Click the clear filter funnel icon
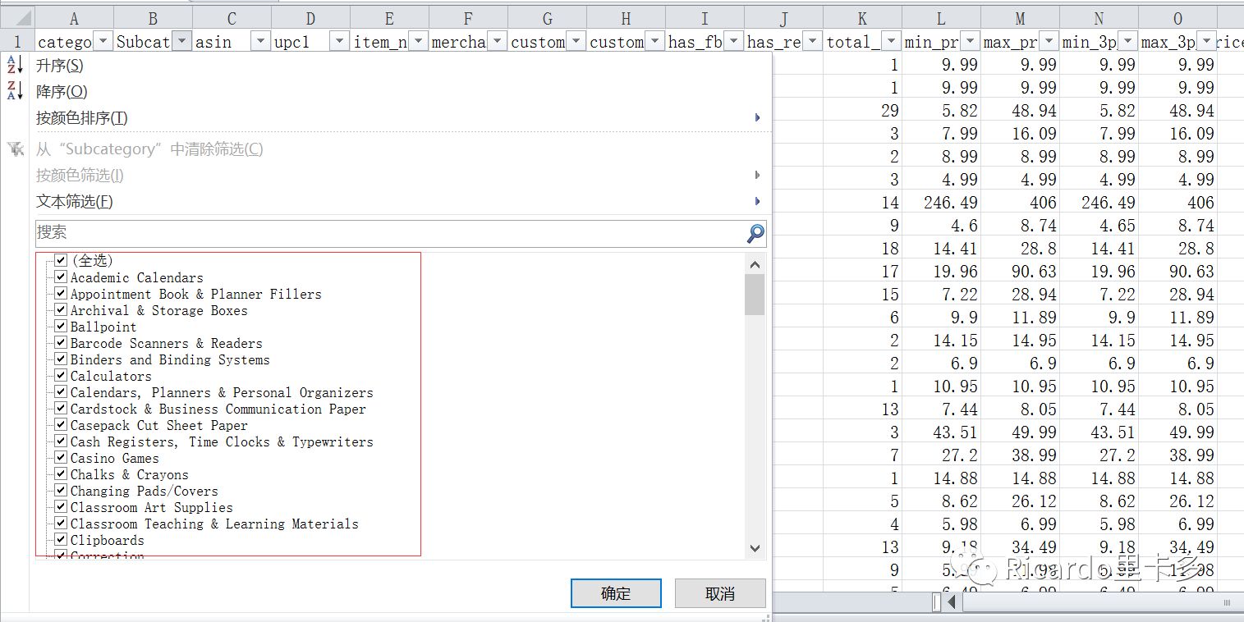The height and width of the screenshot is (622, 1244). click(15, 149)
